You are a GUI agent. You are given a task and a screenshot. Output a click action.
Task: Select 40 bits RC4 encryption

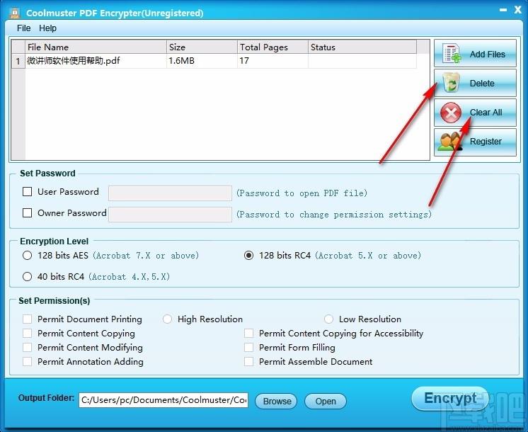28,277
